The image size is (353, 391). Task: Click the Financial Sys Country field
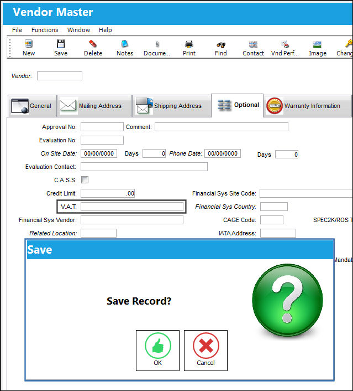(x=274, y=207)
